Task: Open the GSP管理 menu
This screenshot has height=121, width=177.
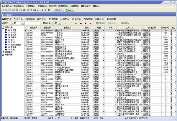Action: tap(75, 6)
